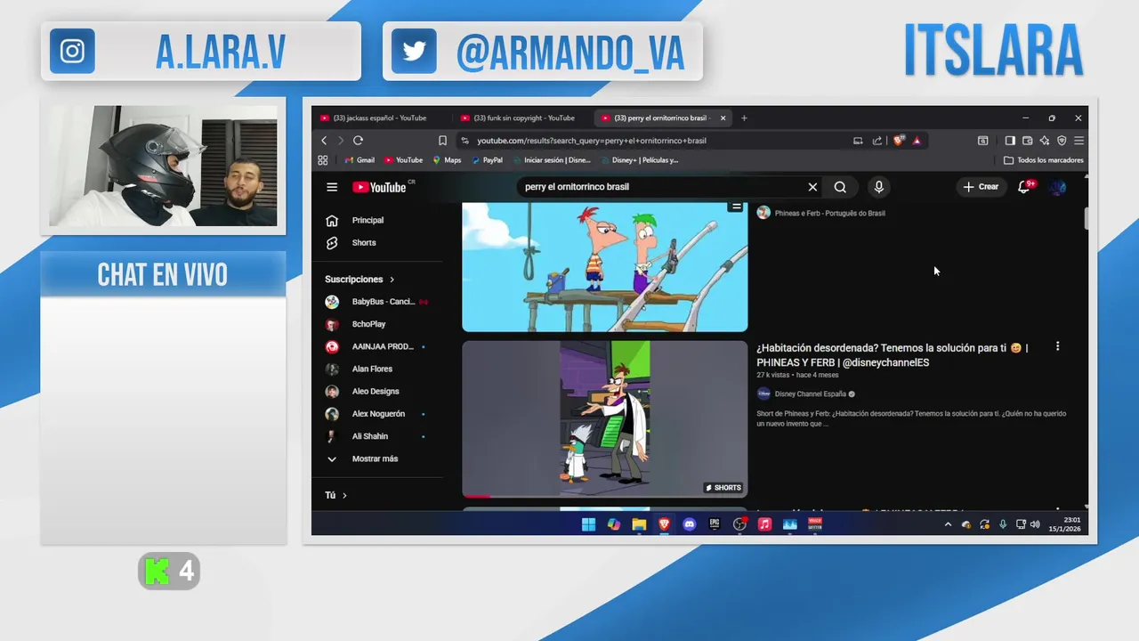The image size is (1139, 641).
Task: Click YouTube search field text
Action: pyautogui.click(x=577, y=187)
